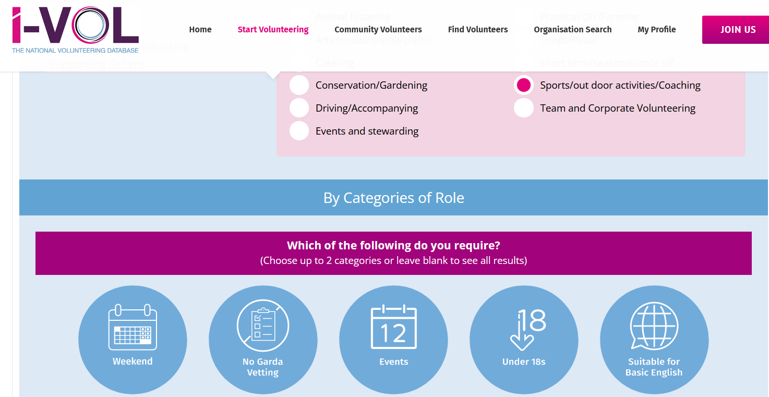Click the Which of the following banner
The image size is (769, 397).
point(393,253)
